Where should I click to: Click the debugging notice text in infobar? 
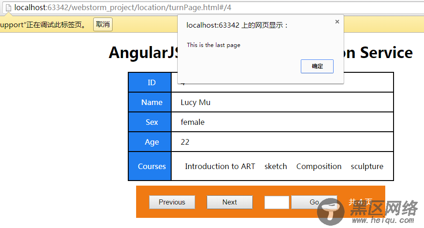[43, 25]
